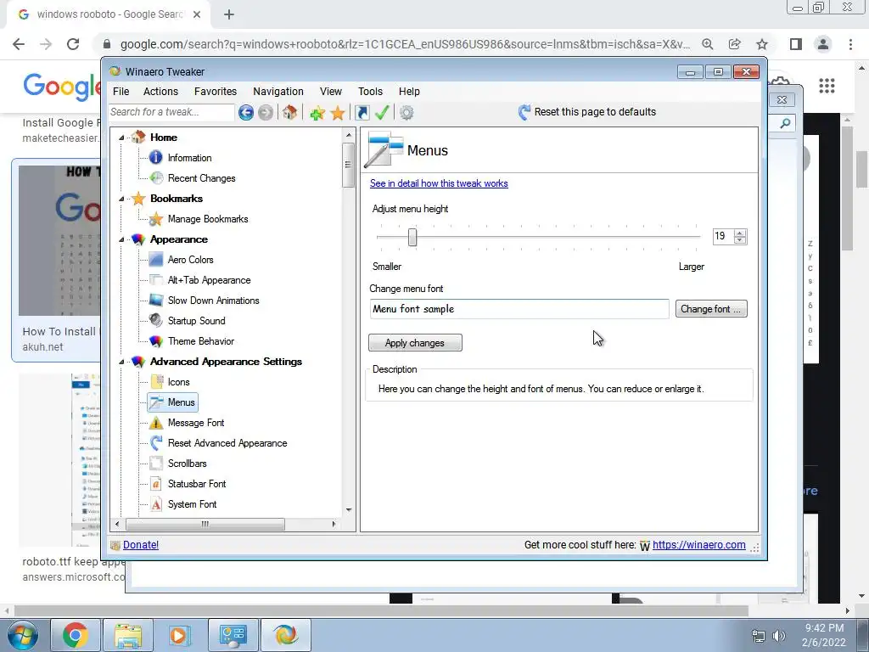The height and width of the screenshot is (652, 869).
Task: Open the View menu
Action: (330, 92)
